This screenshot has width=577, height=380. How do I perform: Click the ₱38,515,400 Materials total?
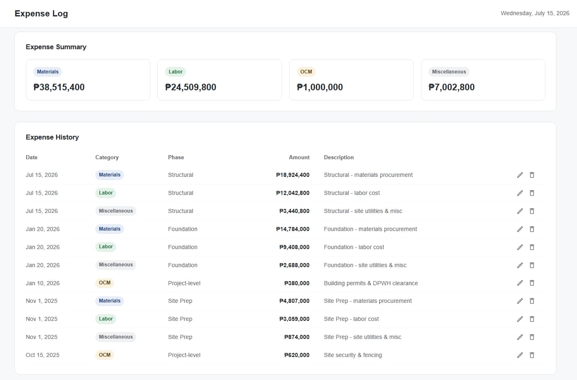tap(59, 87)
